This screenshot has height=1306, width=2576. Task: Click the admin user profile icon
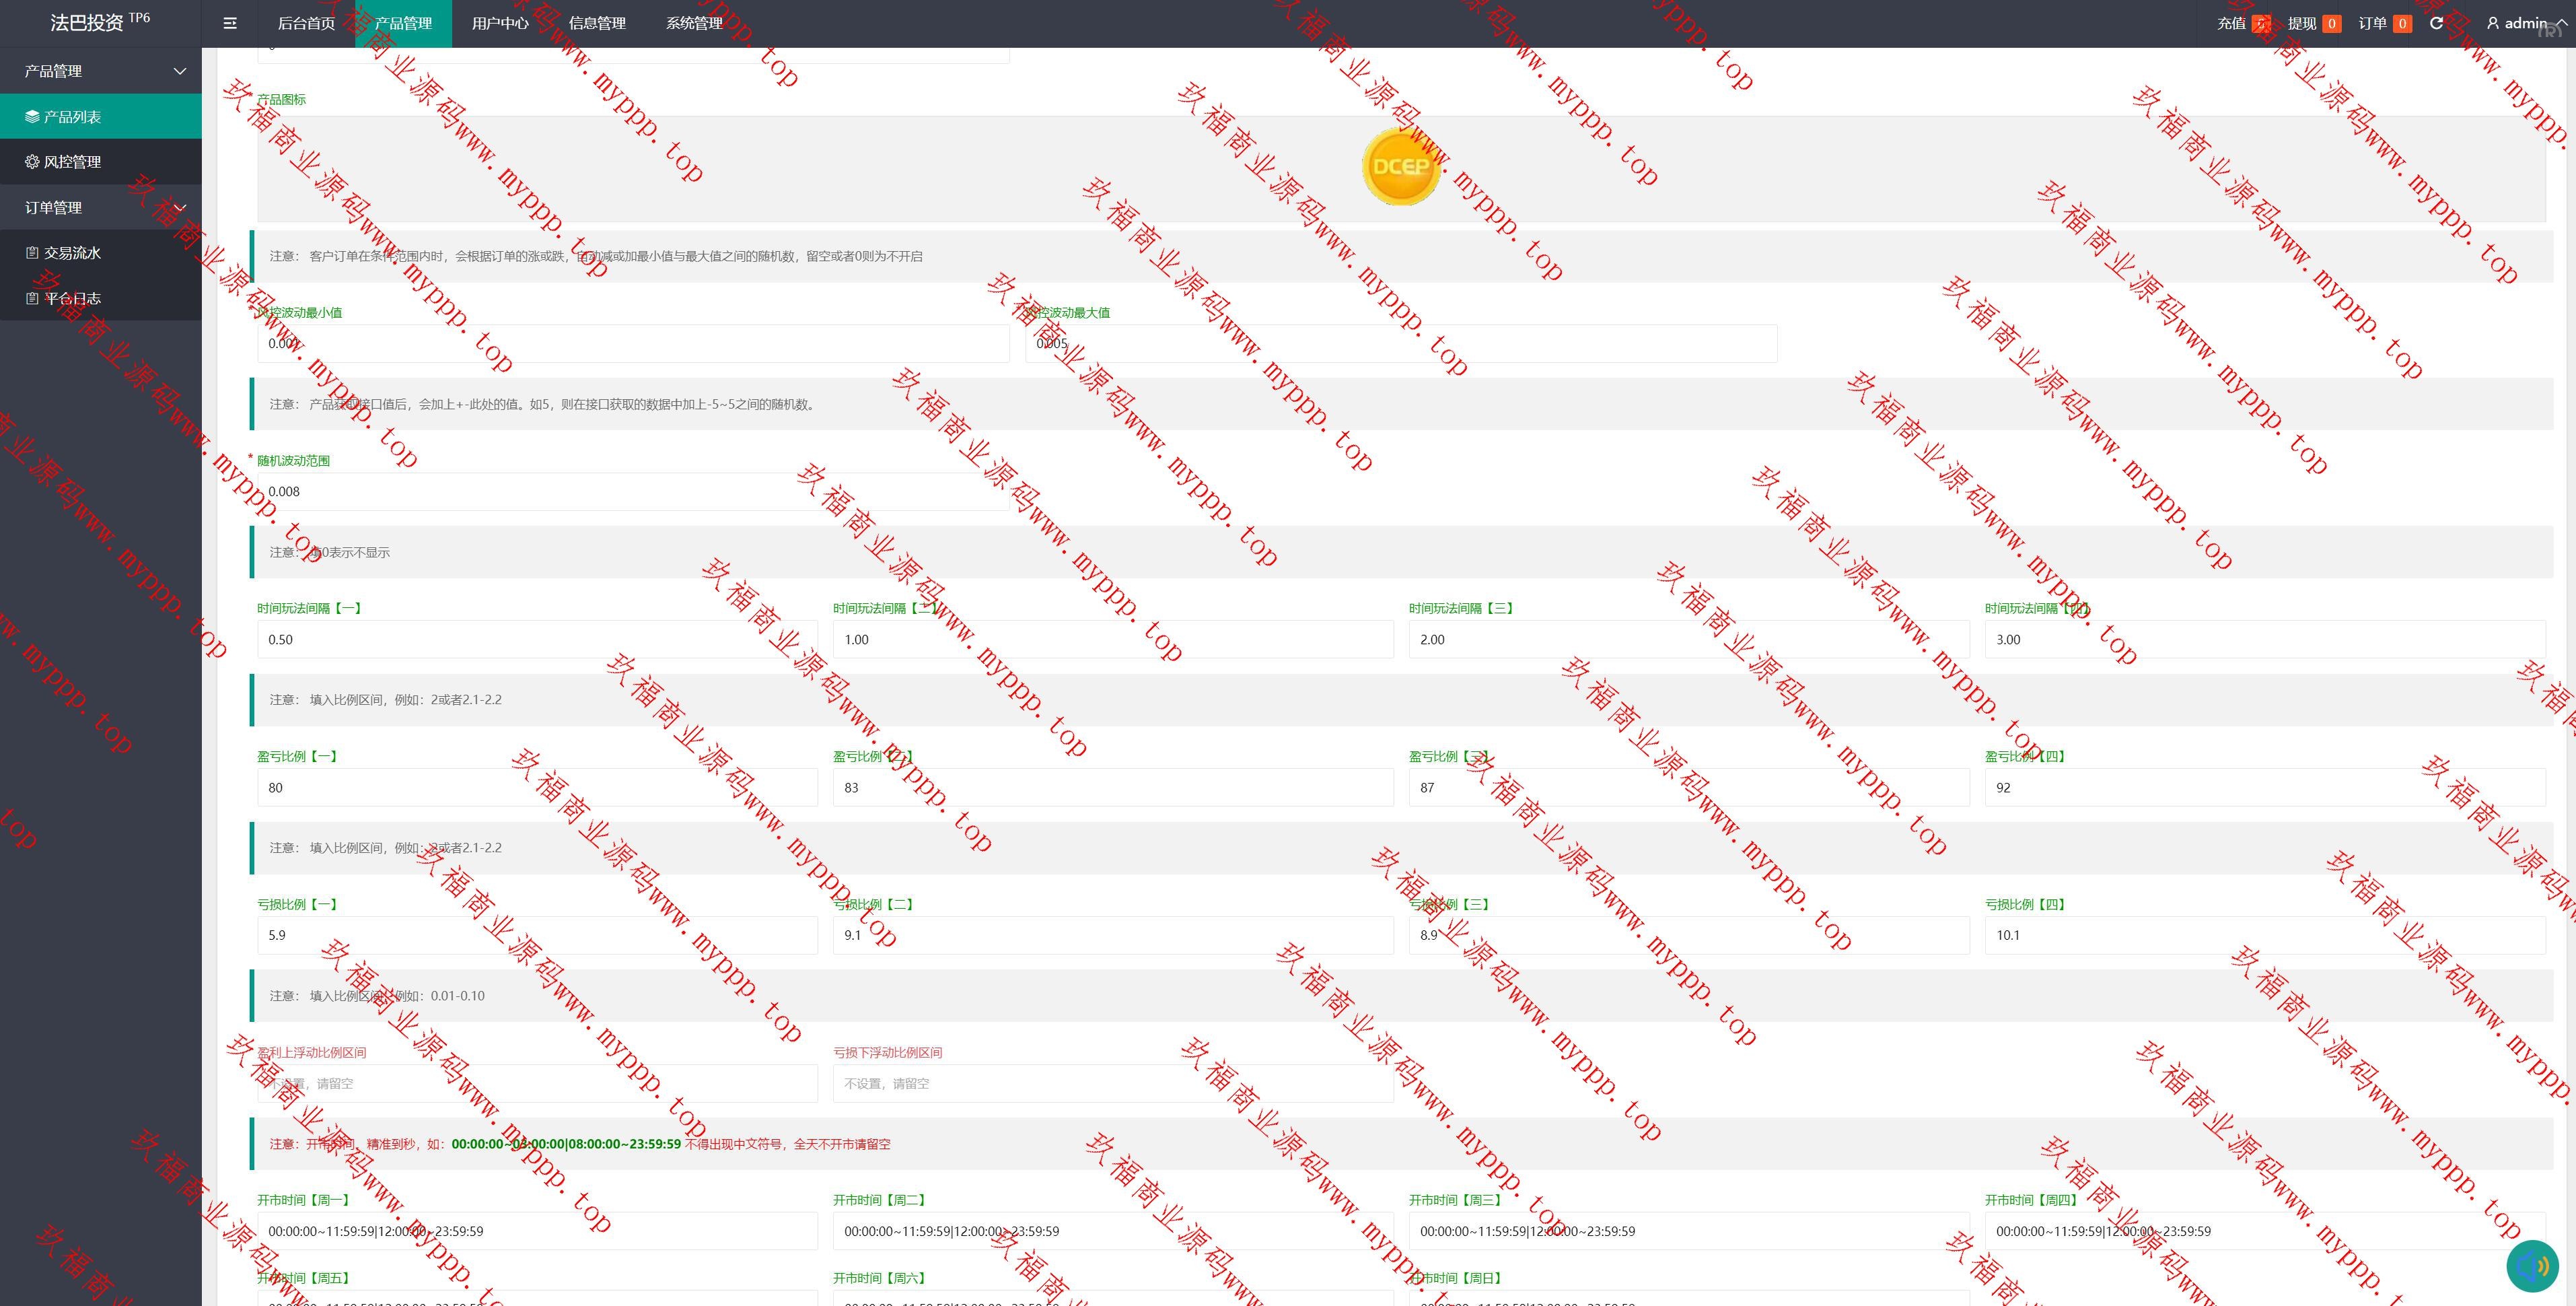tap(2492, 23)
